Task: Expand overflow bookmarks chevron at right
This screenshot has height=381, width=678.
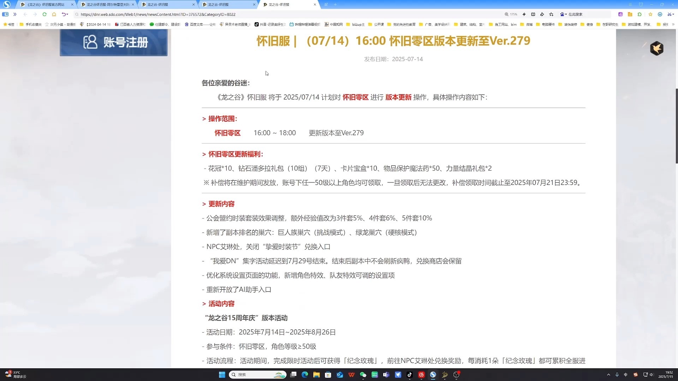Action: [x=673, y=24]
